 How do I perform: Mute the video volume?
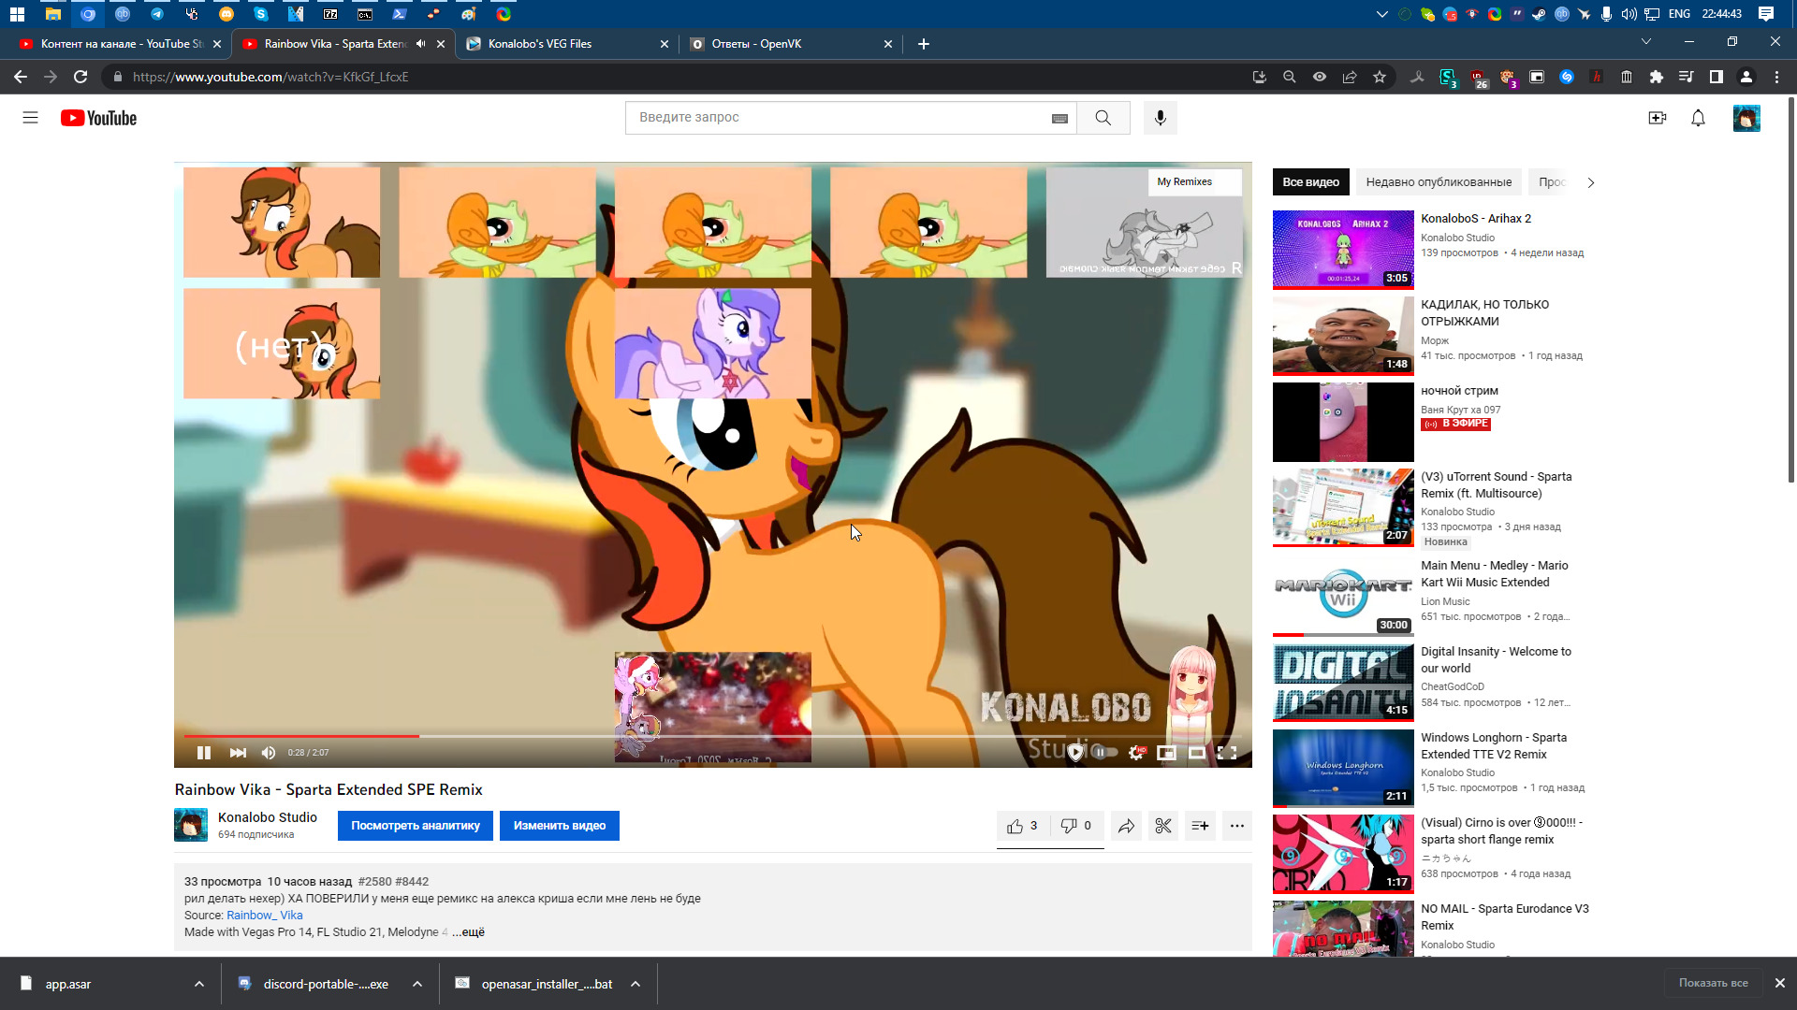click(269, 753)
